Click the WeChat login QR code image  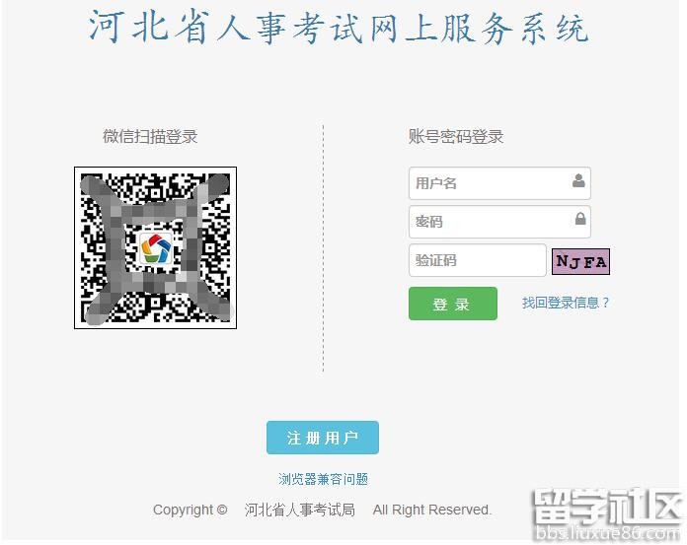click(x=156, y=247)
